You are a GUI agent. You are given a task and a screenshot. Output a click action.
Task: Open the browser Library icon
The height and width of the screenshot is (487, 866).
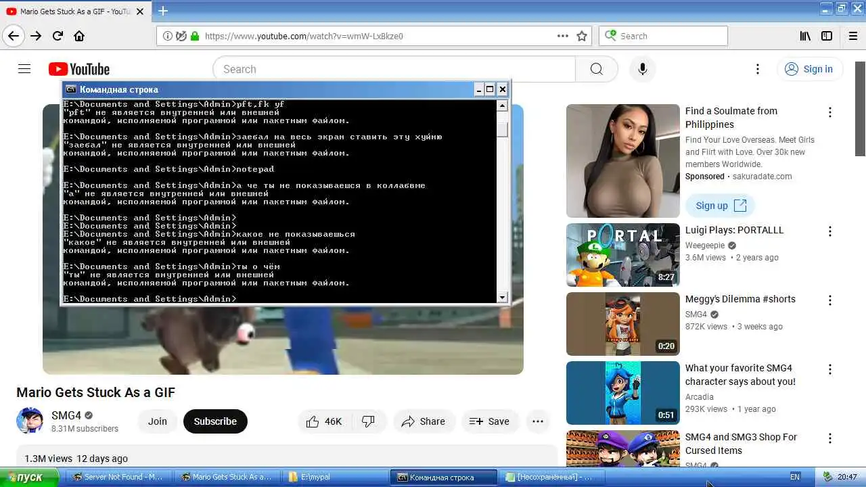pyautogui.click(x=805, y=36)
